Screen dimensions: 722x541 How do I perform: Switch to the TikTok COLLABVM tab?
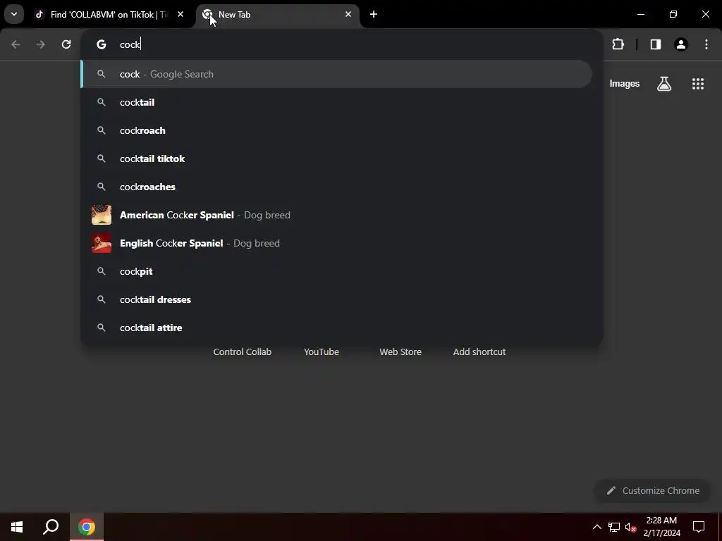point(108,15)
